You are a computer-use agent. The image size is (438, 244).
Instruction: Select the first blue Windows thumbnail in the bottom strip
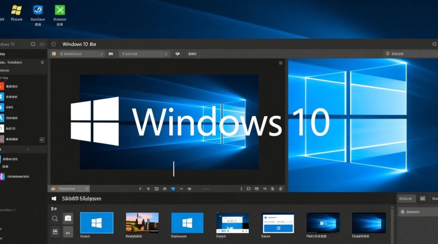pos(96,223)
